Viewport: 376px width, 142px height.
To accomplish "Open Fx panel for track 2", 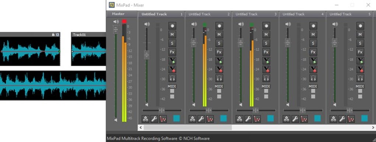I will 219,52.
